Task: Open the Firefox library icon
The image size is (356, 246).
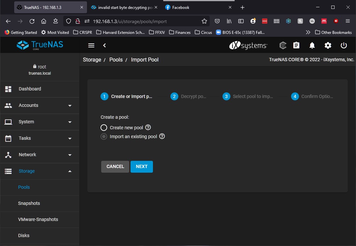Action: coord(229,21)
